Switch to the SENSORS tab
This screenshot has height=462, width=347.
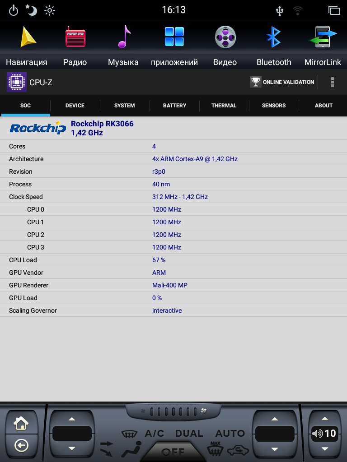click(x=274, y=106)
